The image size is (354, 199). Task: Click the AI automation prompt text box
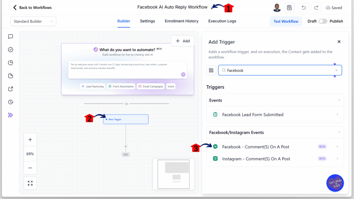[128, 70]
